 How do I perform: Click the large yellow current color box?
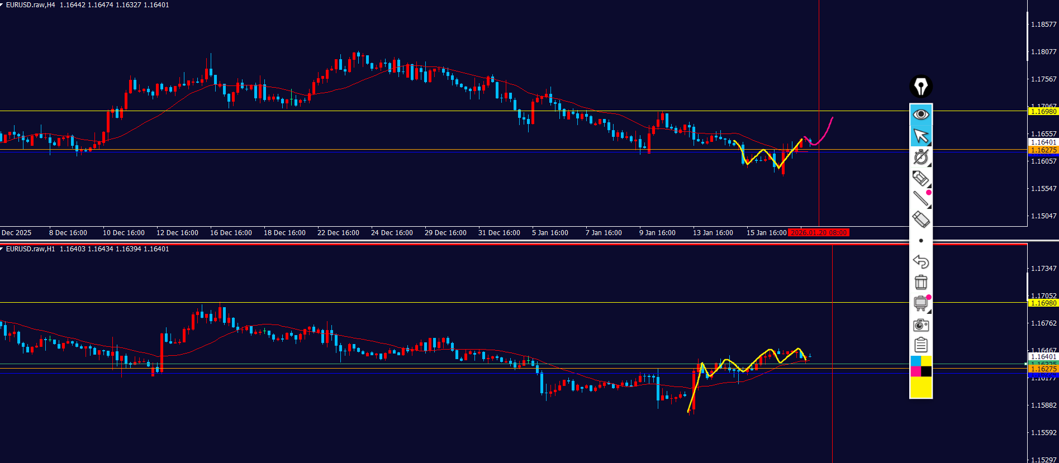pos(921,386)
